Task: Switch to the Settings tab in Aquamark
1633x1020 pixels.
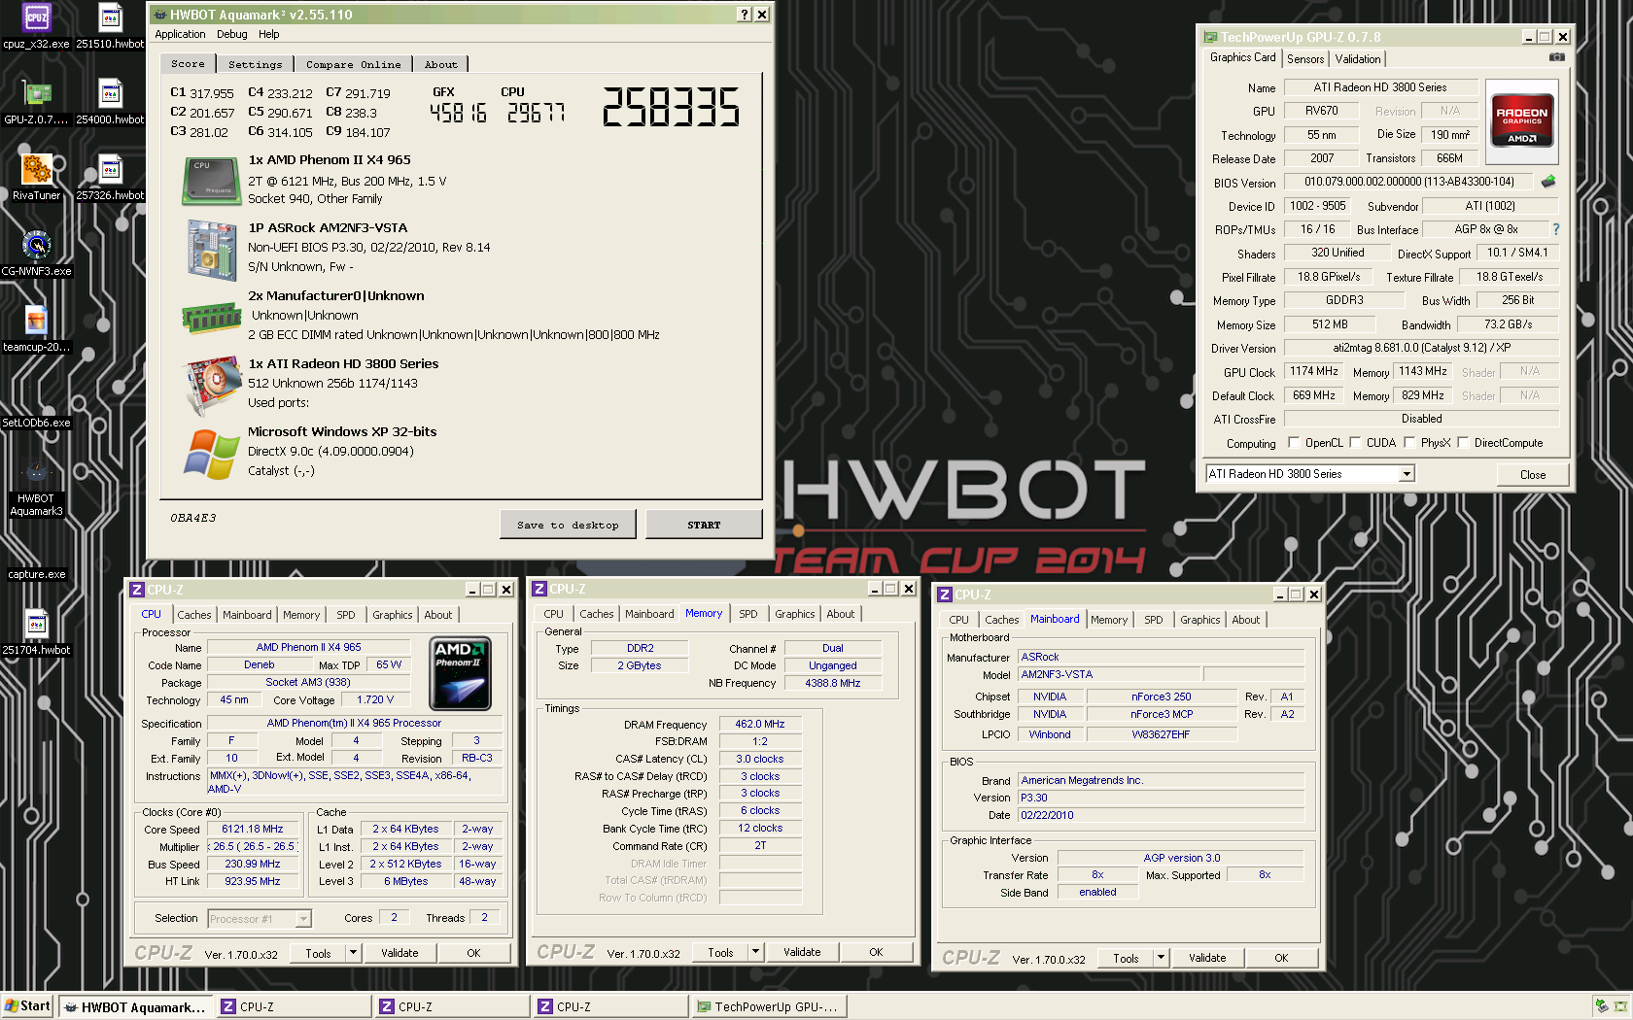Action: click(255, 64)
